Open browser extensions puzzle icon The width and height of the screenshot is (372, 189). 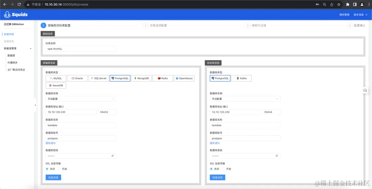pos(348,4)
